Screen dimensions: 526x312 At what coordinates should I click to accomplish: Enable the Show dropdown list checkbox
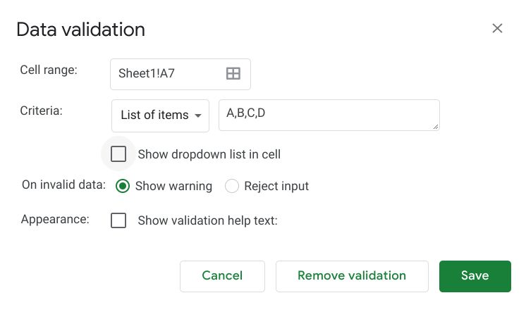pyautogui.click(x=118, y=154)
